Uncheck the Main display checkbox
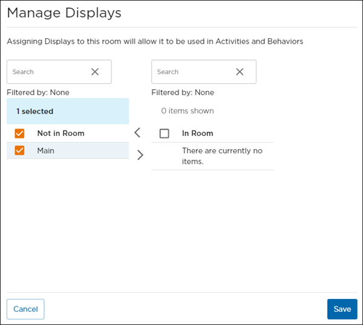The width and height of the screenshot is (363, 325). coord(19,150)
